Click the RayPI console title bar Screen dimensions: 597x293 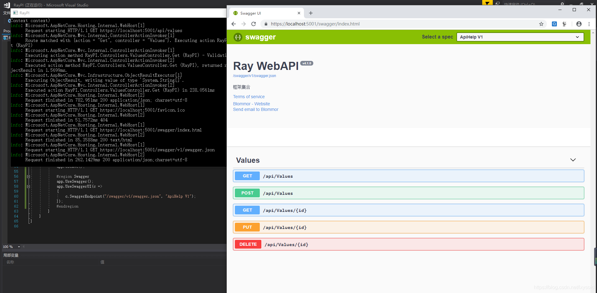(x=119, y=13)
